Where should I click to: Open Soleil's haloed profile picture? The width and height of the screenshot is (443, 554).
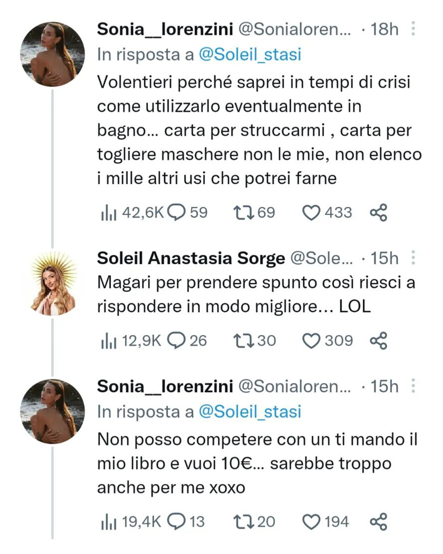pos(53,283)
